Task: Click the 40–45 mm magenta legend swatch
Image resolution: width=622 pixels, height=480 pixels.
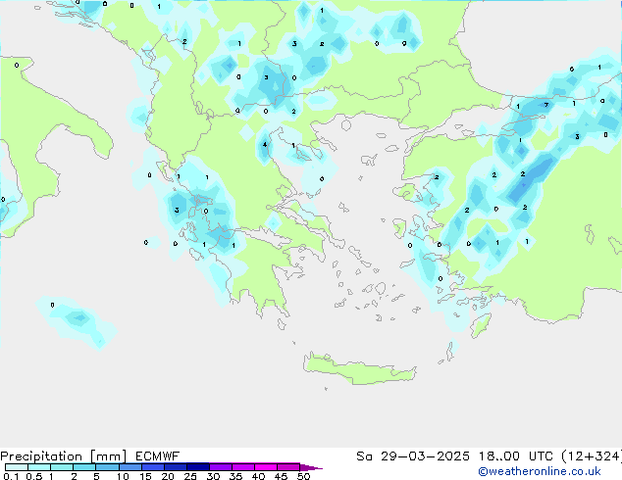Action: click(266, 467)
